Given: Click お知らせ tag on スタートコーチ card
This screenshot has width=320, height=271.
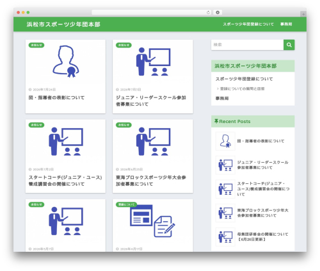Looking at the screenshot, I should (x=36, y=125).
